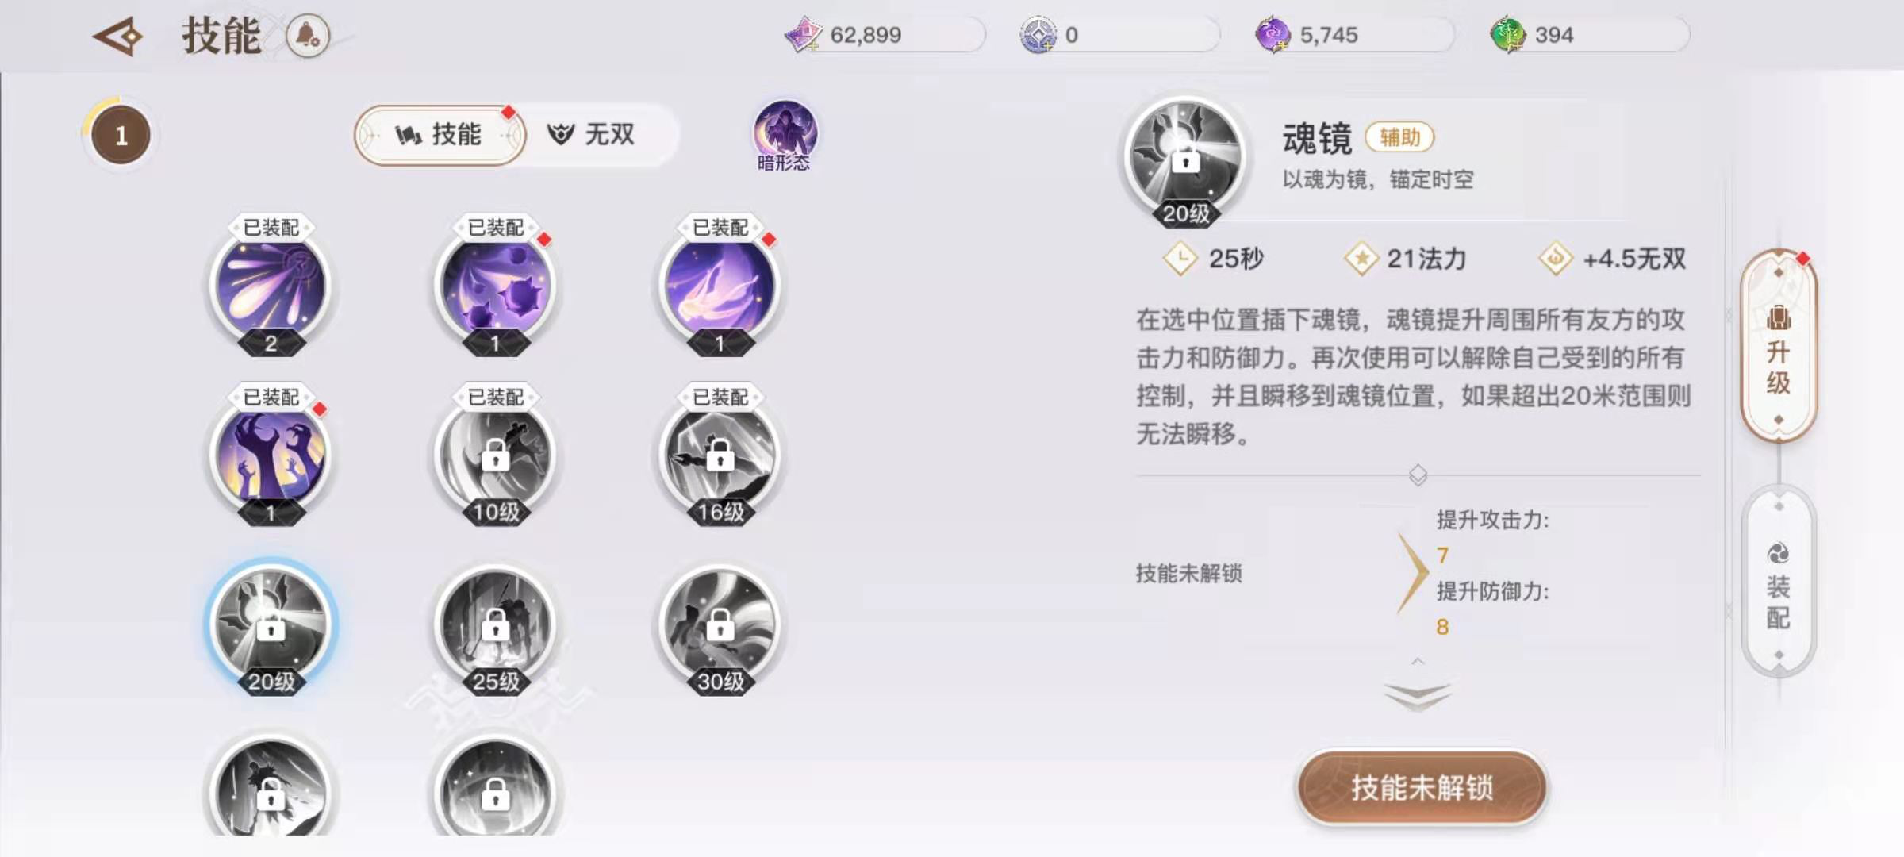Switch to the 技能 tab

pyautogui.click(x=440, y=135)
